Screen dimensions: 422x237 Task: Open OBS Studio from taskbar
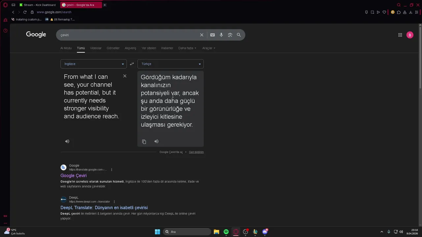click(x=246, y=232)
